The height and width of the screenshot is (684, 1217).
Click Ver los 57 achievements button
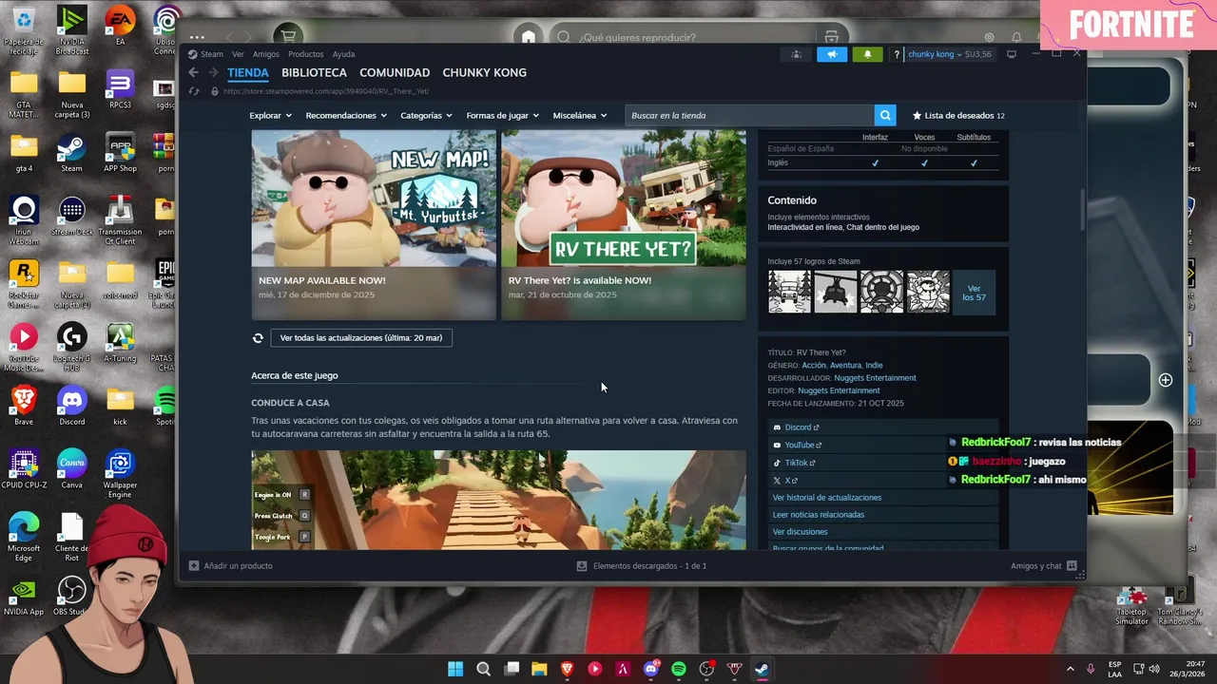[974, 293]
